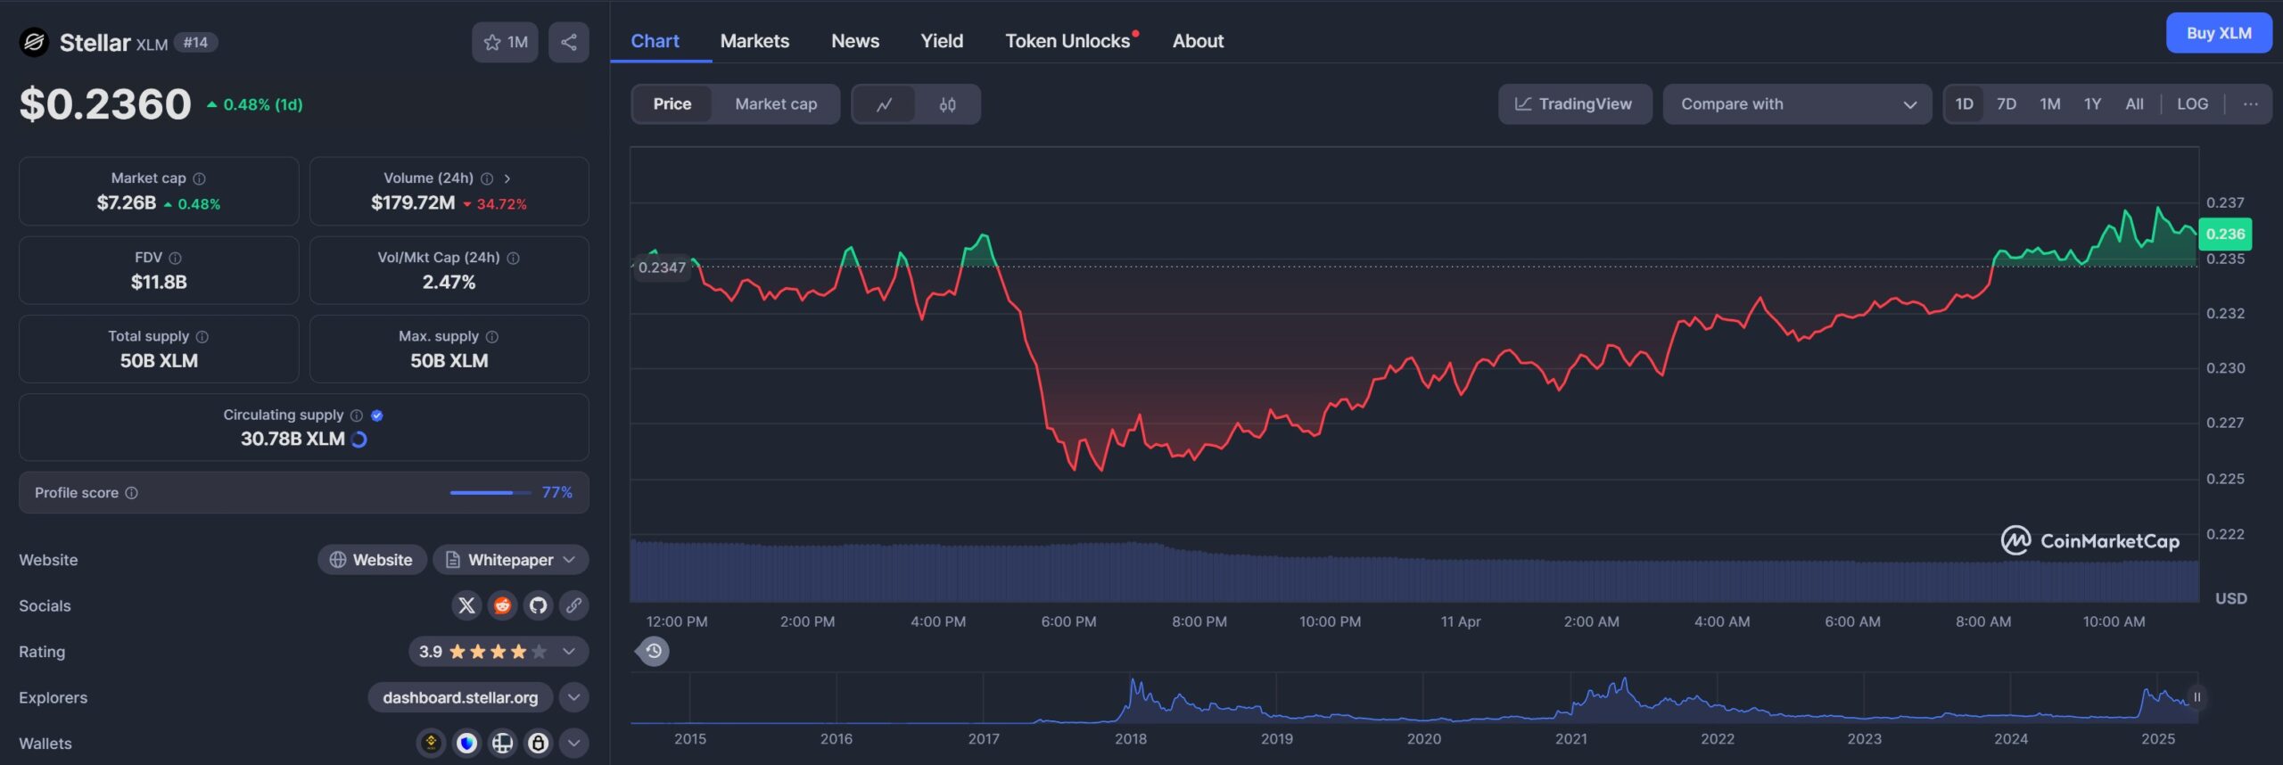The image size is (2283, 765).
Task: Open the About tab
Action: point(1198,41)
